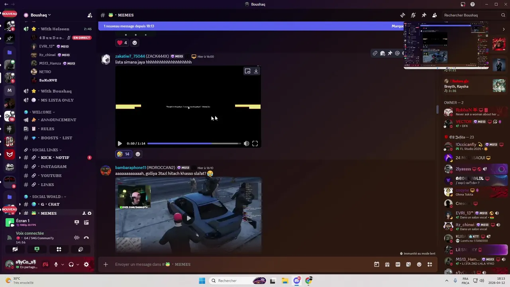Open apps launcher icon in message bar
Screen dimensions: 510x287
[430, 264]
